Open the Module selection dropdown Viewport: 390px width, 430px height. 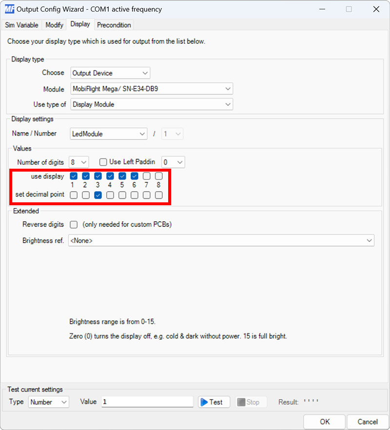[227, 88]
